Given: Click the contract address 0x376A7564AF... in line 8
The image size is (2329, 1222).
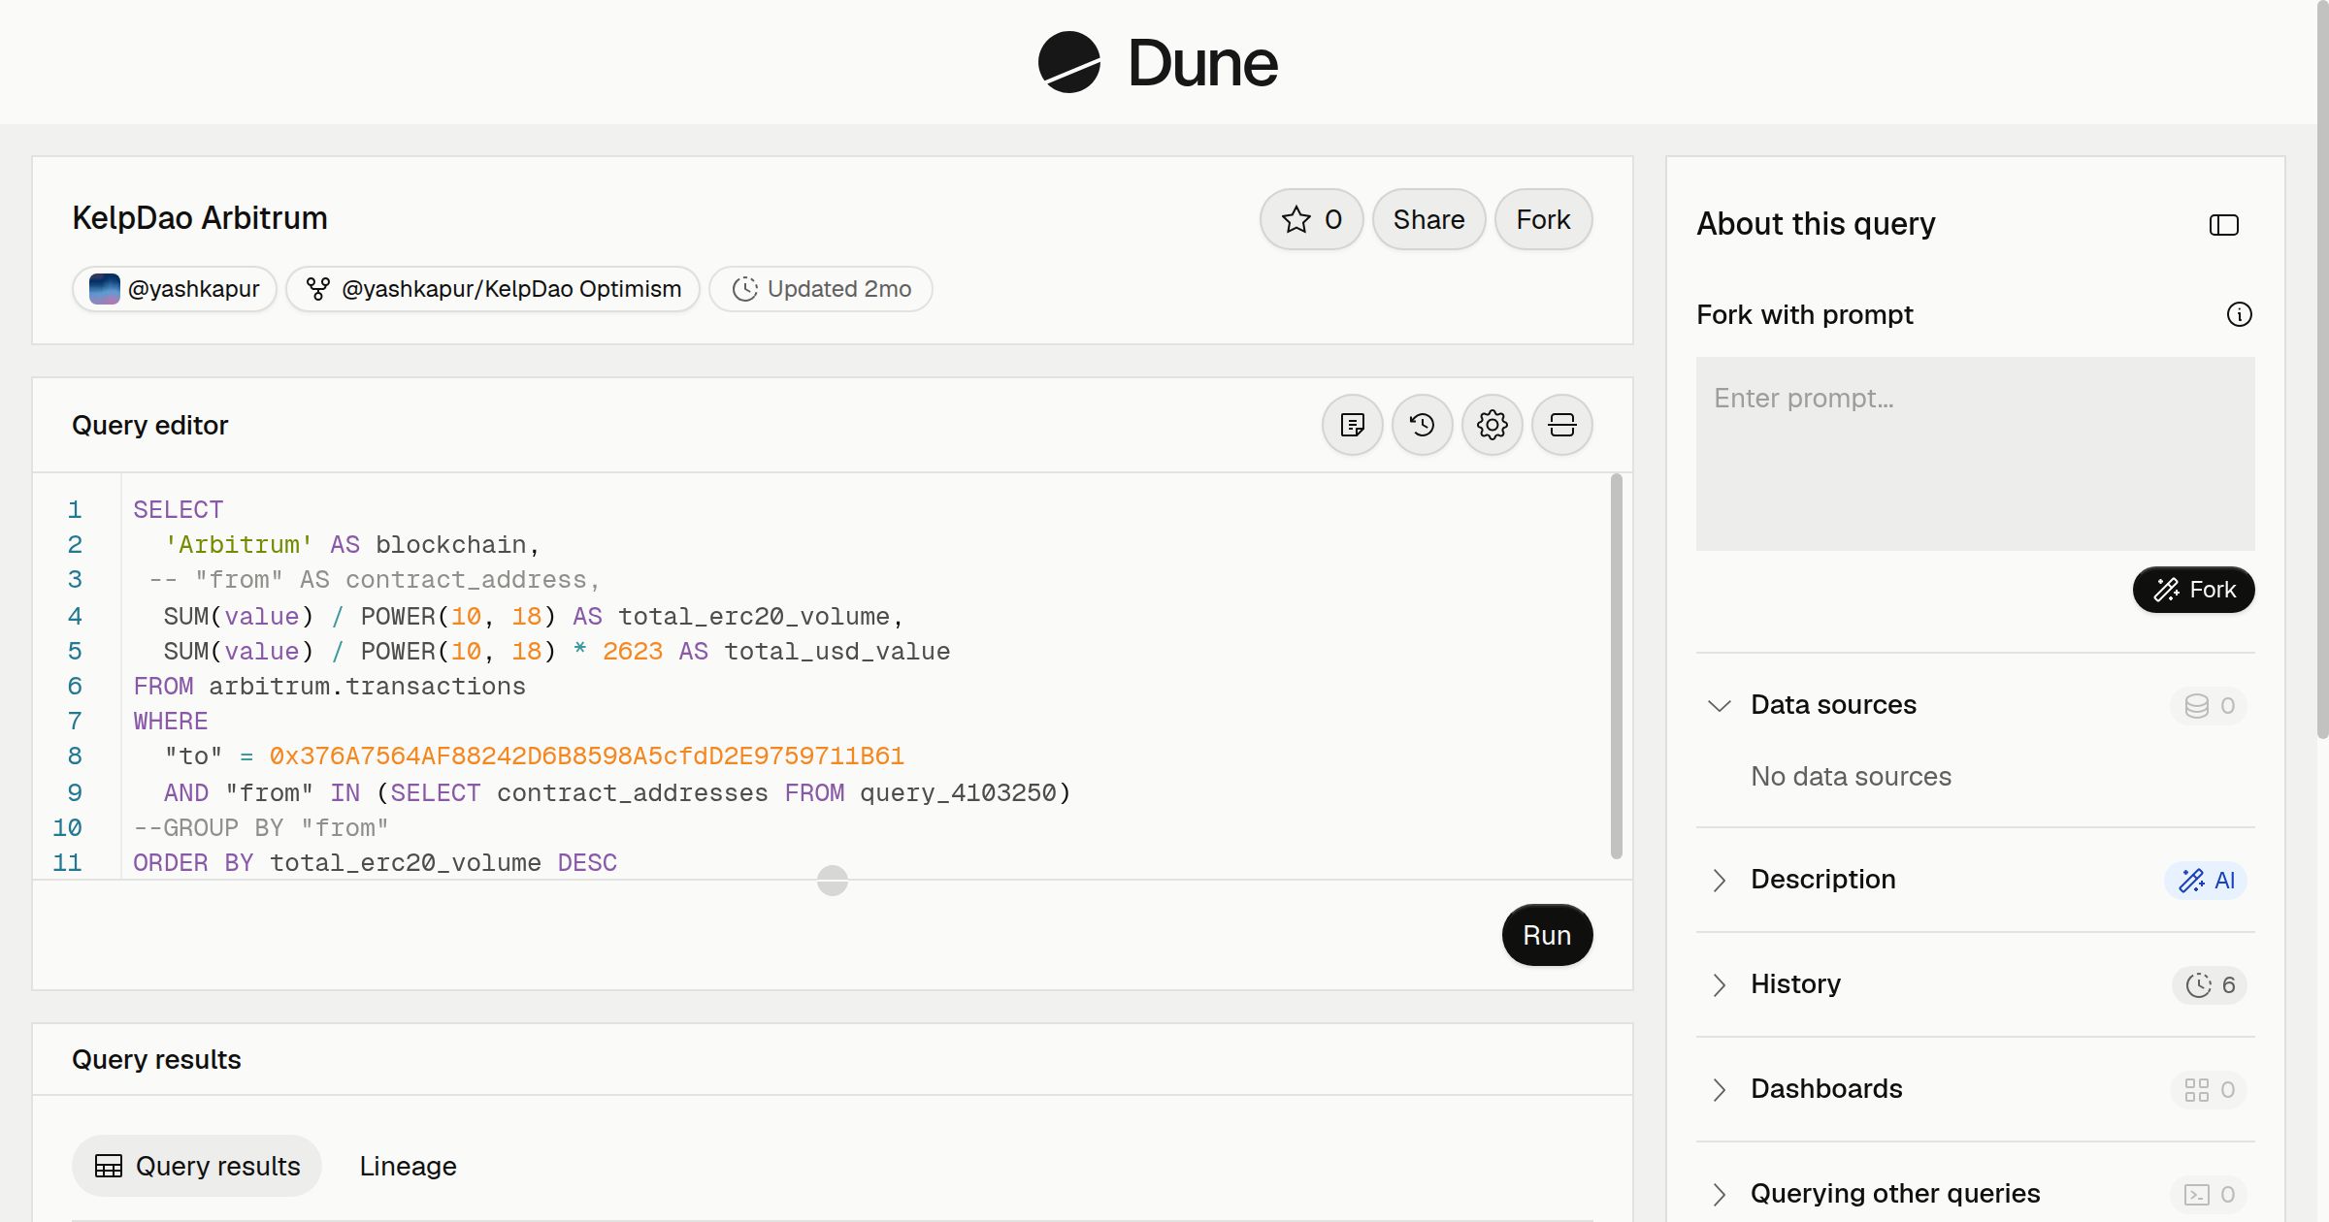Looking at the screenshot, I should coord(586,756).
